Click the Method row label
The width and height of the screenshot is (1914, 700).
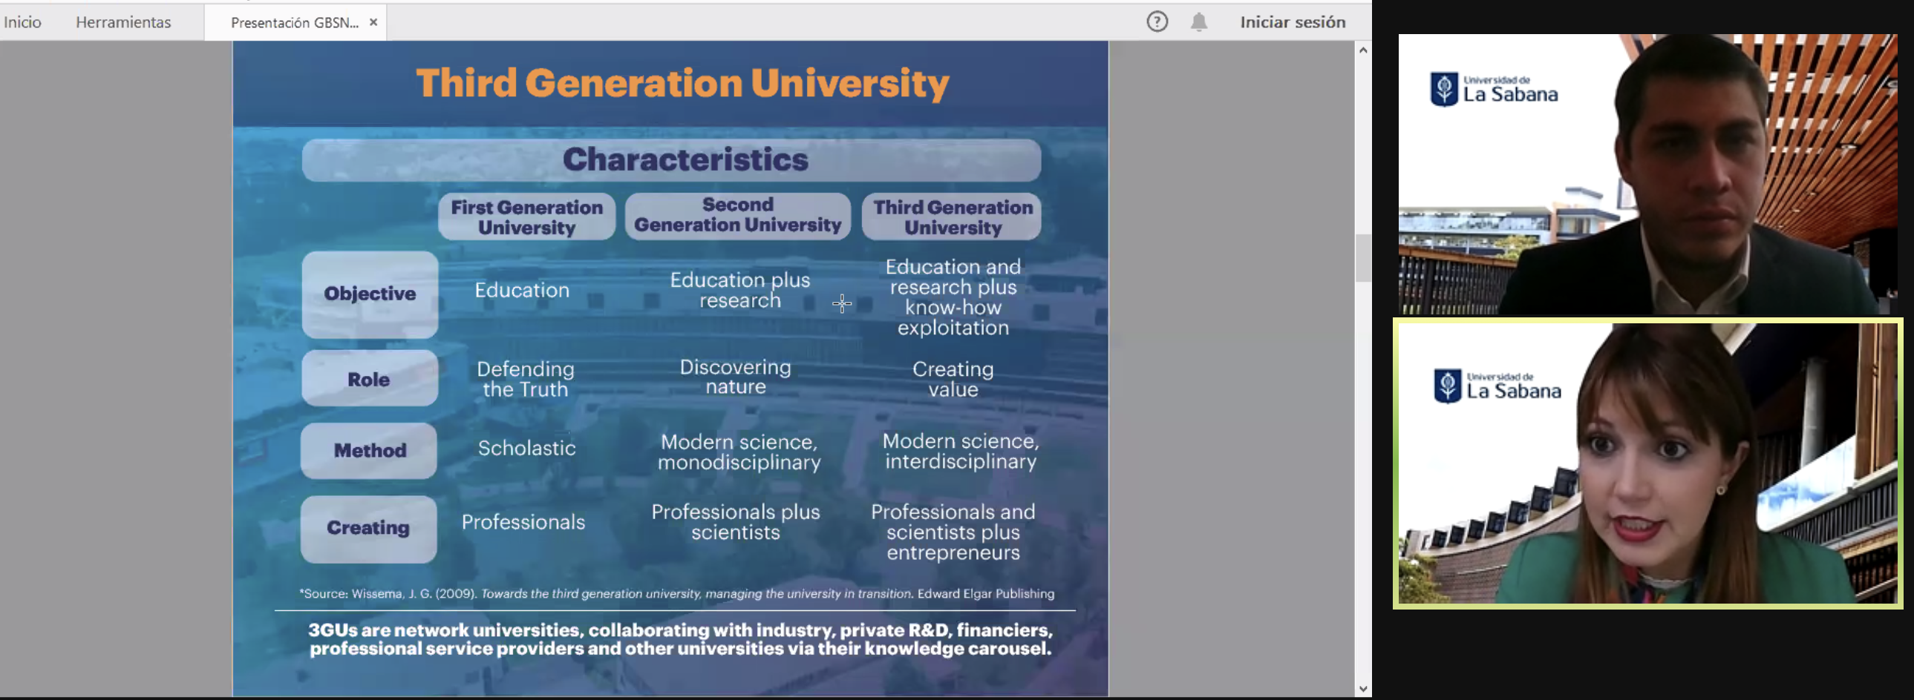pyautogui.click(x=369, y=451)
